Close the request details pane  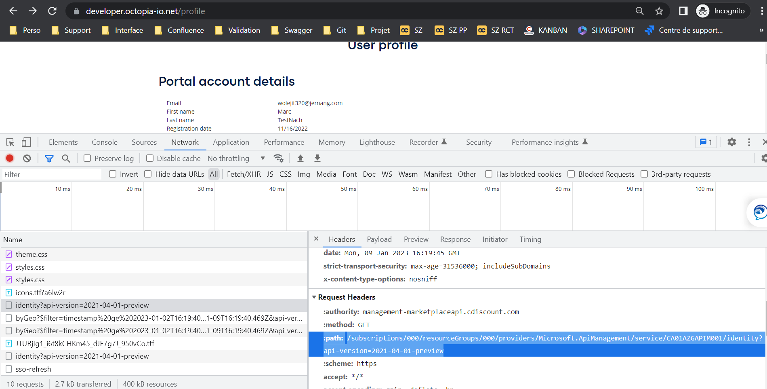(316, 239)
